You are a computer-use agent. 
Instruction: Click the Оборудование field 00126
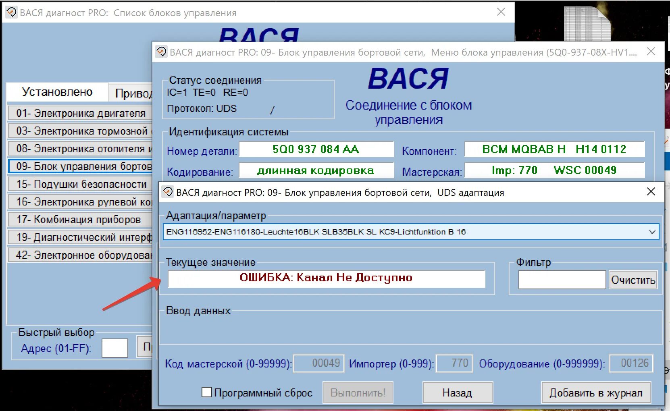pyautogui.click(x=631, y=363)
